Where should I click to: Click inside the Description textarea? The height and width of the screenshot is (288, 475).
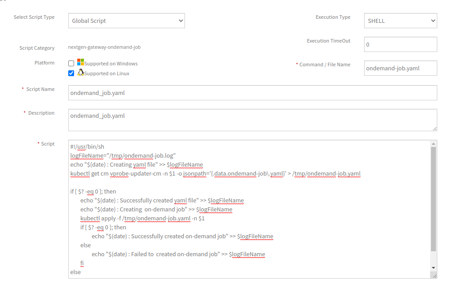click(x=252, y=120)
